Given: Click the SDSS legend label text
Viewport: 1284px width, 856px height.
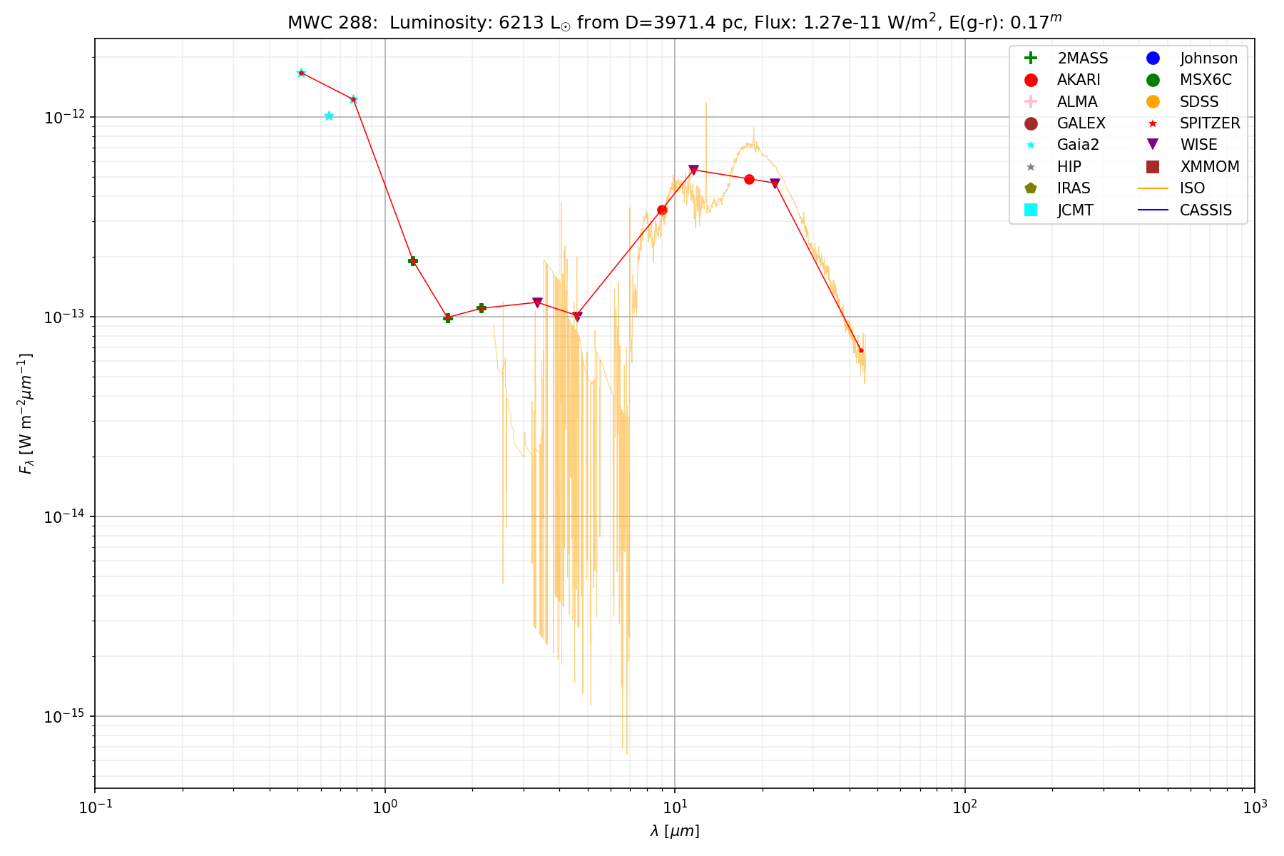Looking at the screenshot, I should click(x=1199, y=102).
